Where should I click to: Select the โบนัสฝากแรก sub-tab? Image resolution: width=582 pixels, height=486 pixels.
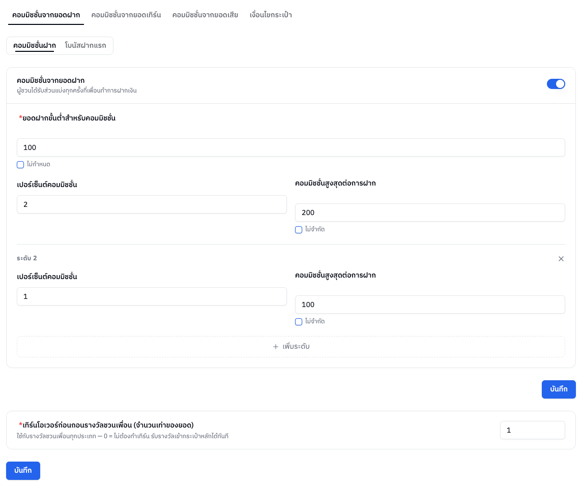point(85,46)
